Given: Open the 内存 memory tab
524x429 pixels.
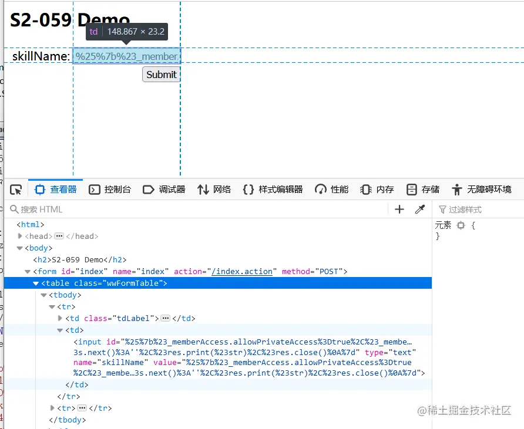Looking at the screenshot, I should click(x=377, y=190).
